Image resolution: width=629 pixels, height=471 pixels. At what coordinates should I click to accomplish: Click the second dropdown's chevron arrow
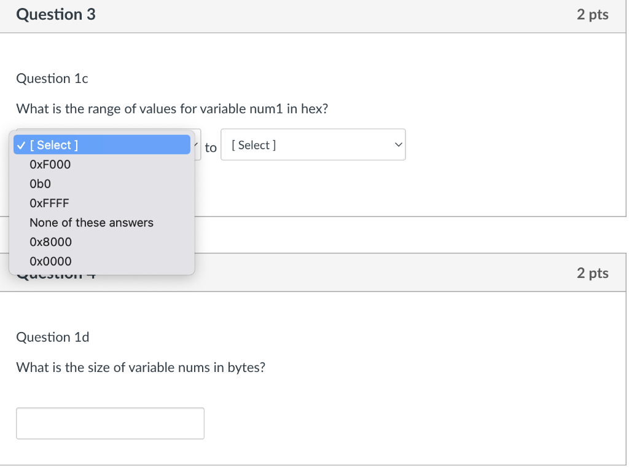click(x=397, y=144)
